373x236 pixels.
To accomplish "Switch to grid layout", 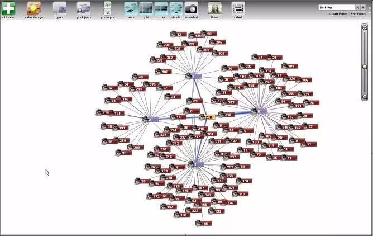I will (145, 8).
